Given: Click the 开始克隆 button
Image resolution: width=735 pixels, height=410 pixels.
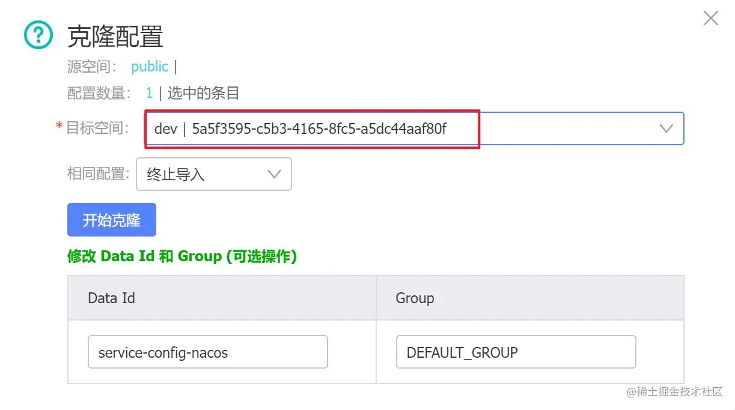Looking at the screenshot, I should (x=112, y=220).
